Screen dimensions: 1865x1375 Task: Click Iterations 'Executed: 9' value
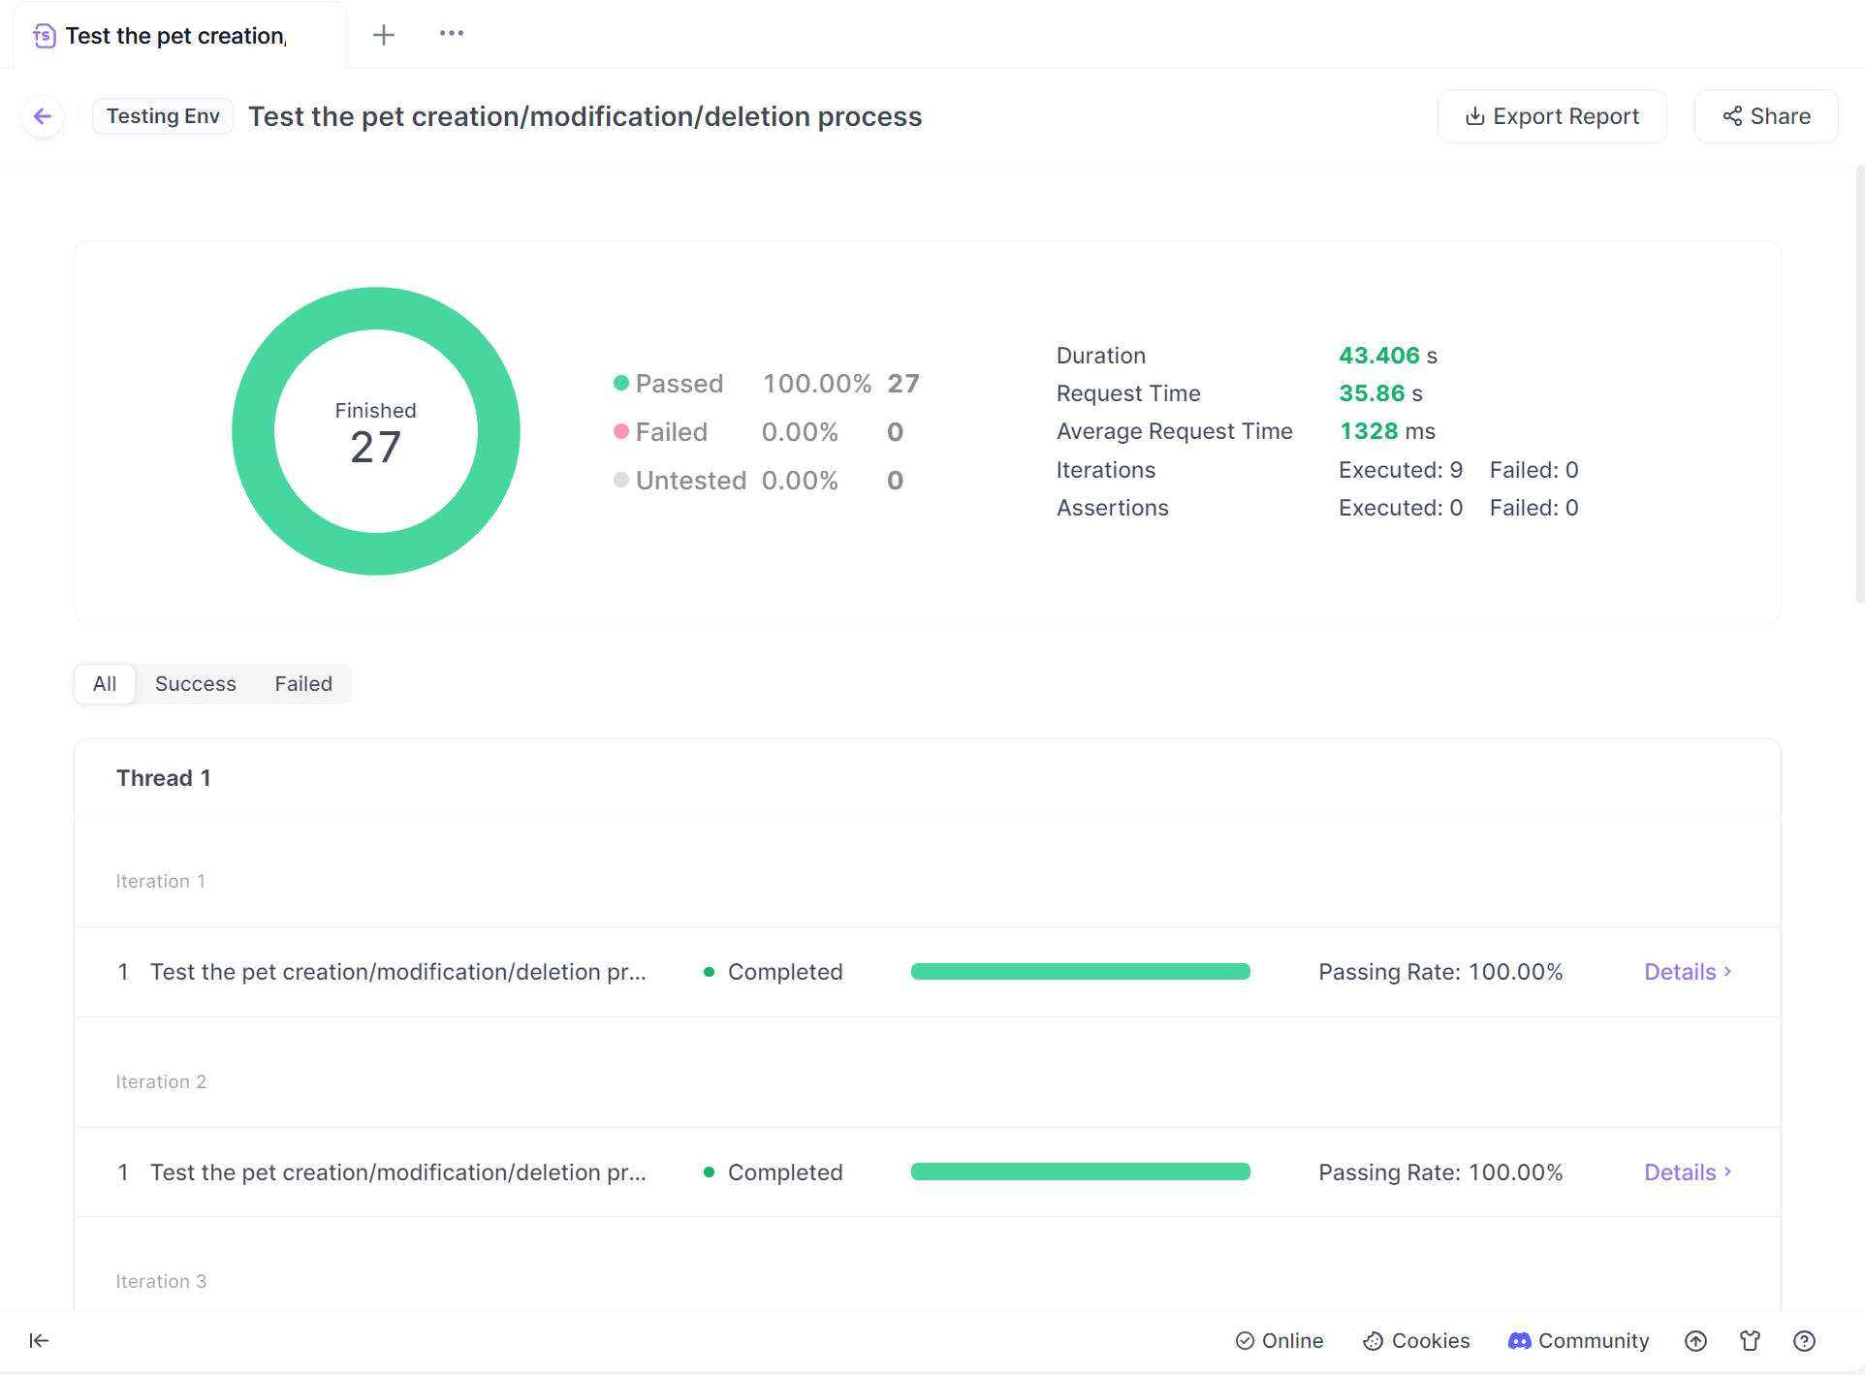pyautogui.click(x=1401, y=470)
